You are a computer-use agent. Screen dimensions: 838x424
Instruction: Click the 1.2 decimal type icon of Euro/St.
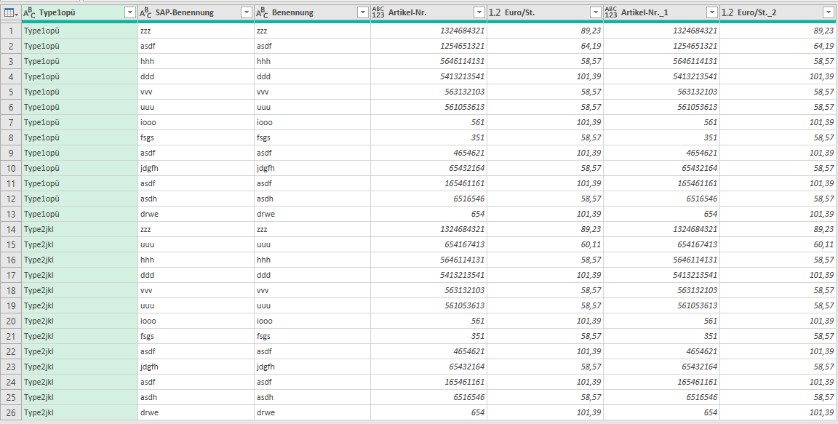tap(494, 12)
